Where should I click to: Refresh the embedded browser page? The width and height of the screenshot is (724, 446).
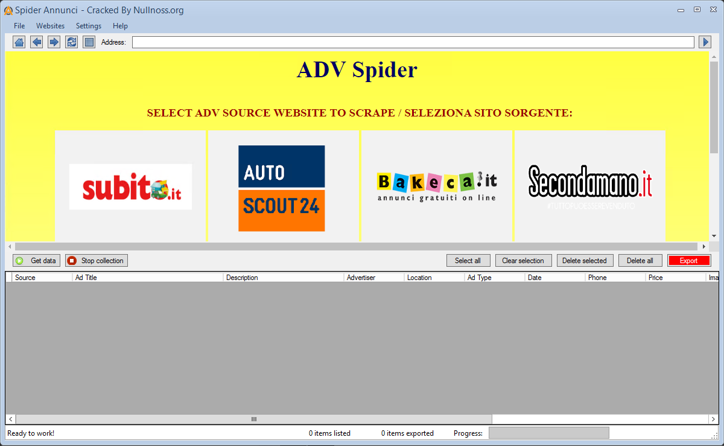click(x=72, y=42)
